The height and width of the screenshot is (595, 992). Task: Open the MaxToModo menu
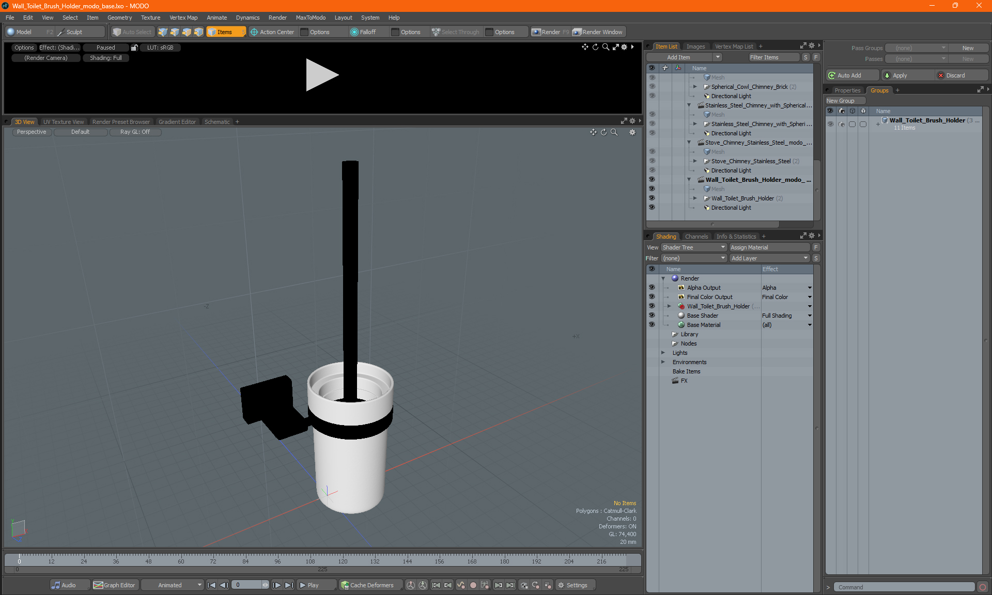(311, 18)
